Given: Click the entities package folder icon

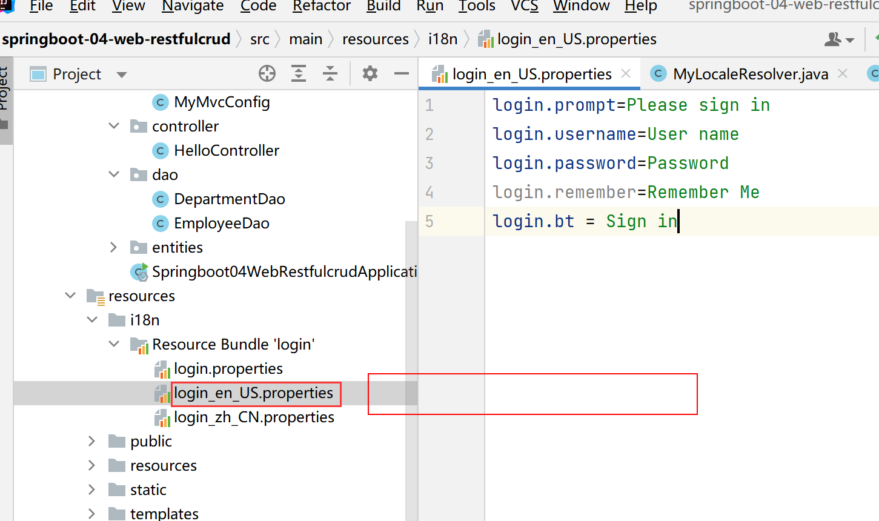Looking at the screenshot, I should coord(139,248).
